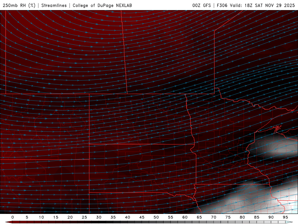Click the 30 label on color scale
Screen dimensions: 298x224
99,217
